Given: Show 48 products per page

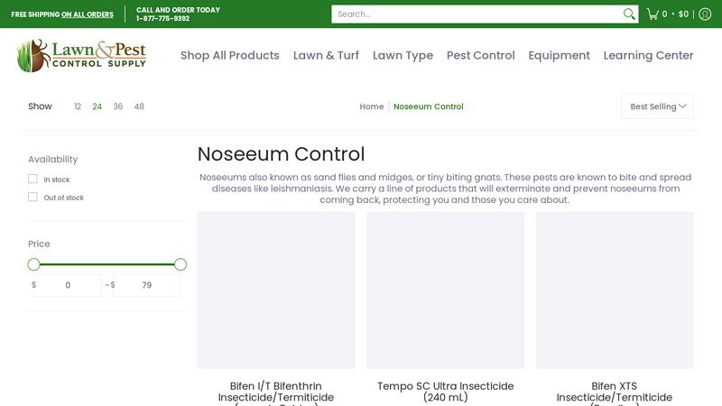Looking at the screenshot, I should click(x=139, y=106).
